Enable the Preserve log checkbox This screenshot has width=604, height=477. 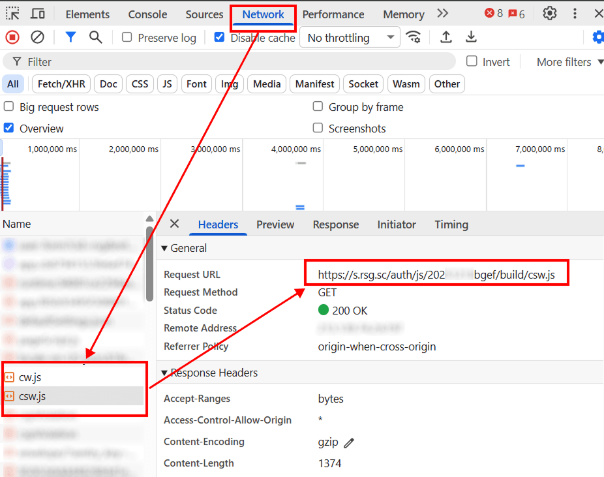tap(127, 38)
